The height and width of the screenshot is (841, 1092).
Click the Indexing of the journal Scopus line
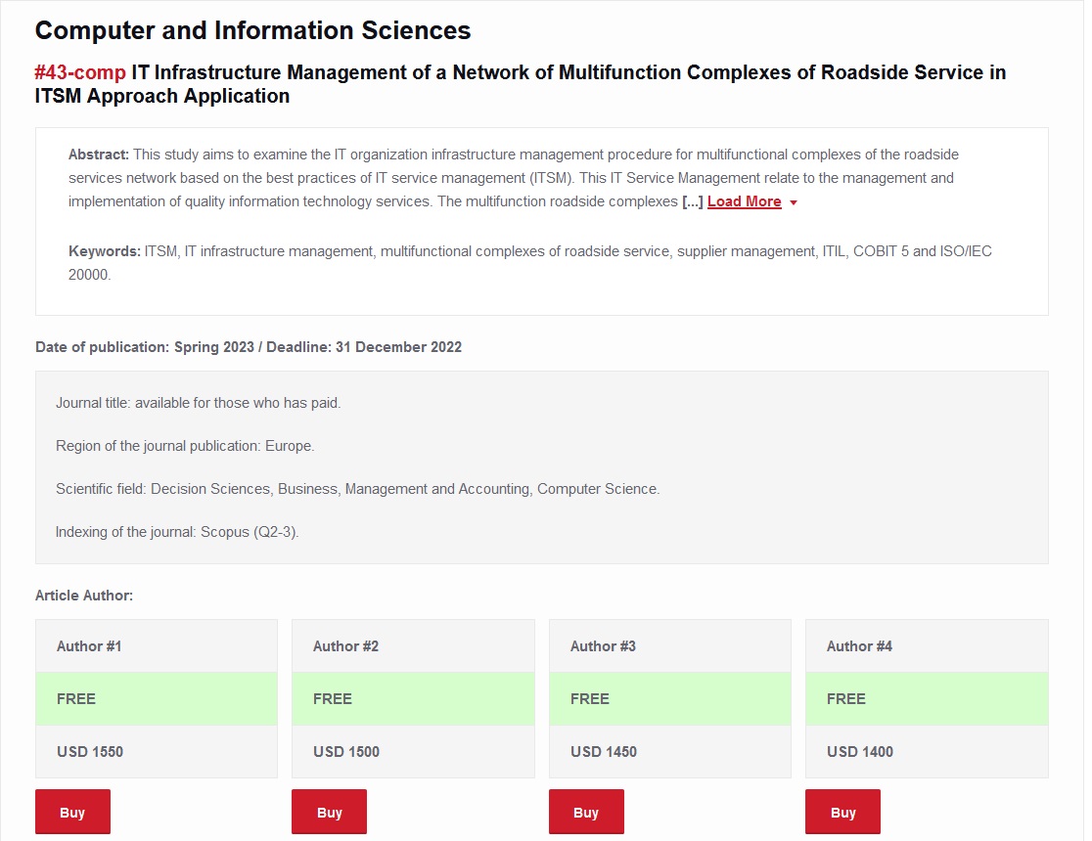tap(177, 533)
